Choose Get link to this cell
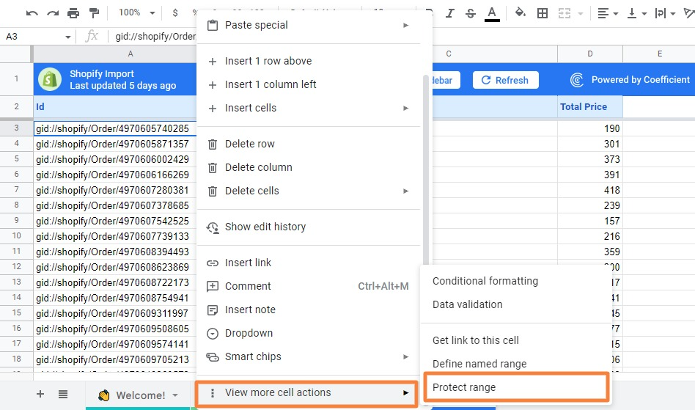This screenshot has width=695, height=410. pyautogui.click(x=516, y=340)
